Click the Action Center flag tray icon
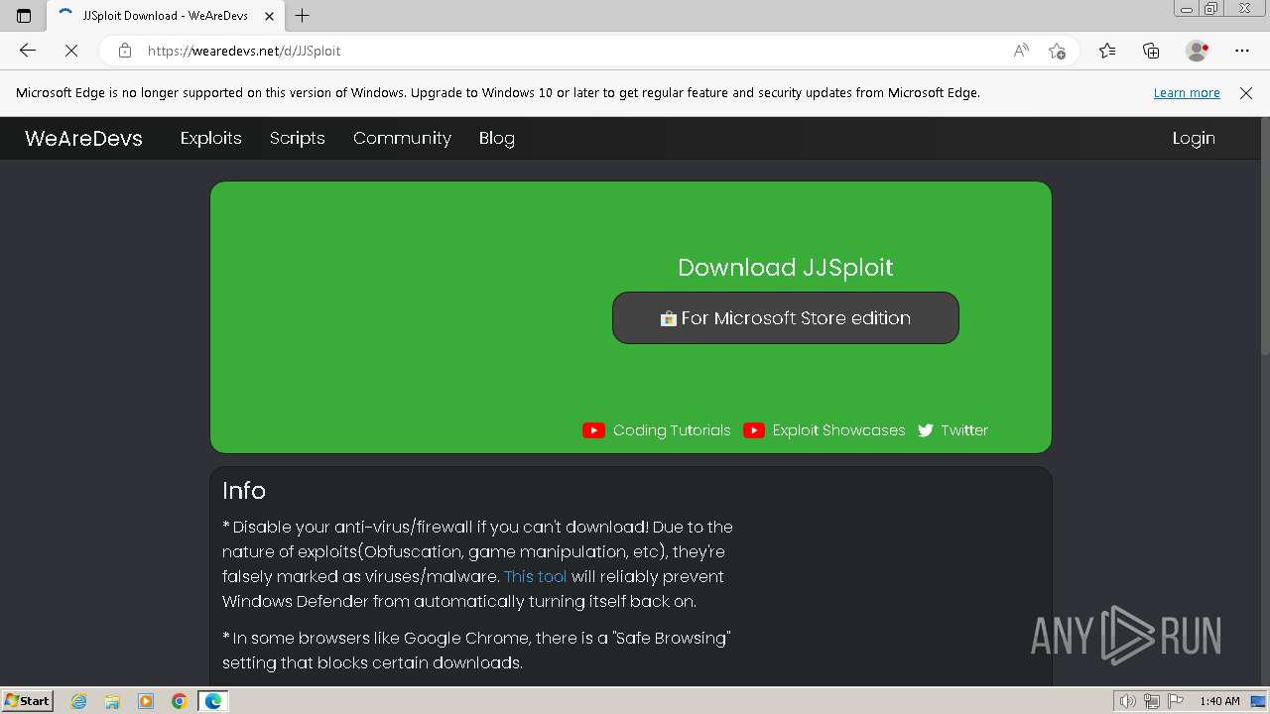 (x=1176, y=701)
